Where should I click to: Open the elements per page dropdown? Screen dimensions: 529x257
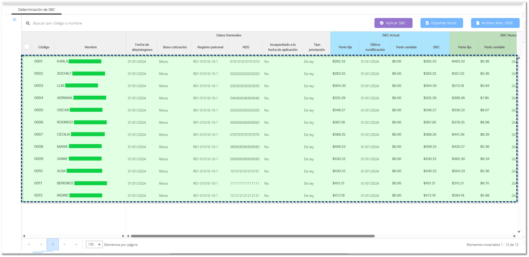tap(94, 244)
